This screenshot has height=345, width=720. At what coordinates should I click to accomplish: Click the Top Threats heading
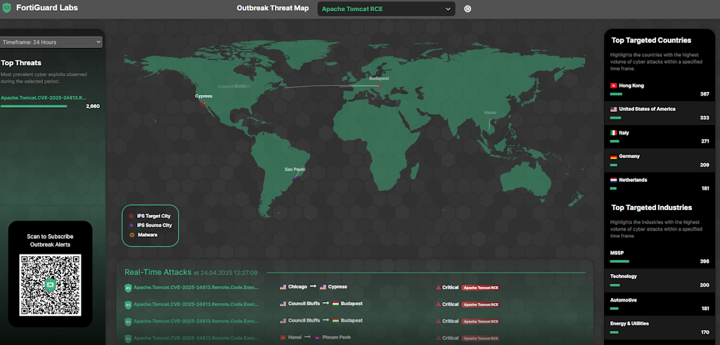[21, 63]
